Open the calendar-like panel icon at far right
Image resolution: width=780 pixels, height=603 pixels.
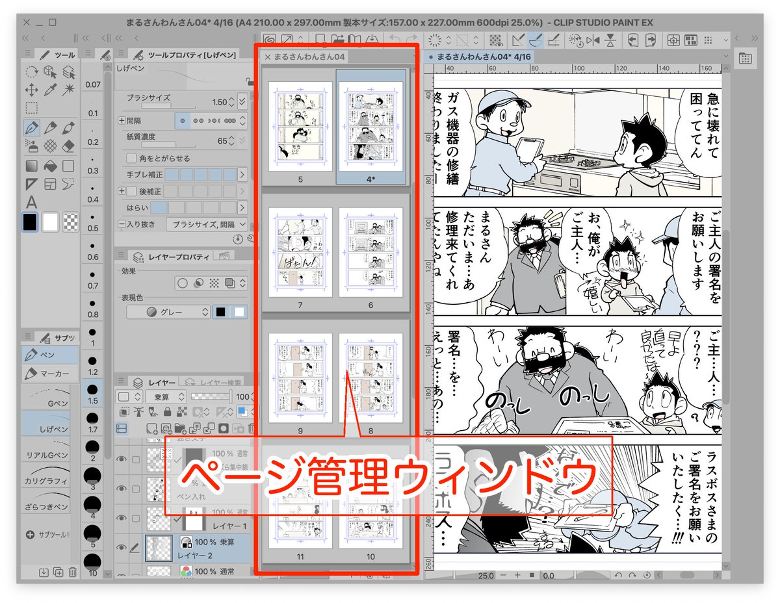pyautogui.click(x=746, y=58)
